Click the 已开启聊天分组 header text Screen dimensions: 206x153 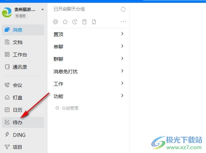(69, 9)
